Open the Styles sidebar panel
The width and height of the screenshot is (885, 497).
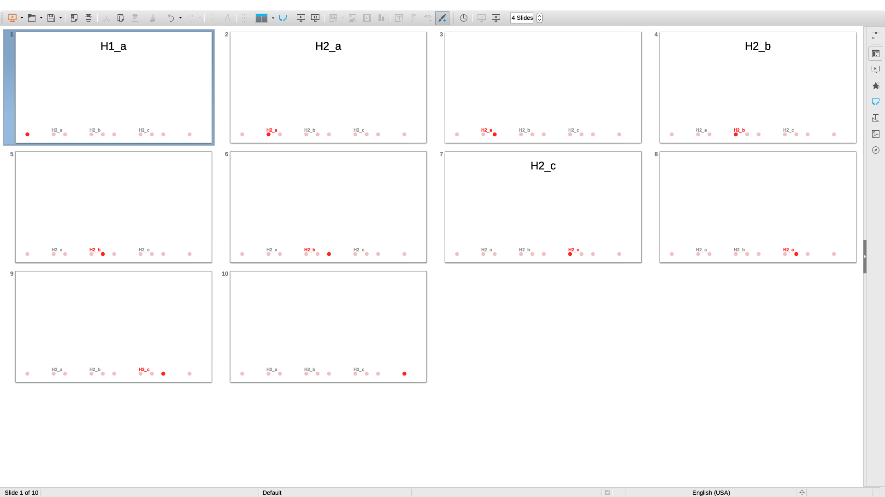[875, 118]
